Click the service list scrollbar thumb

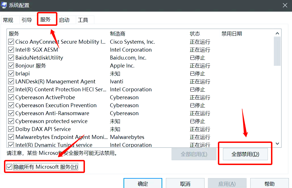click(x=277, y=51)
